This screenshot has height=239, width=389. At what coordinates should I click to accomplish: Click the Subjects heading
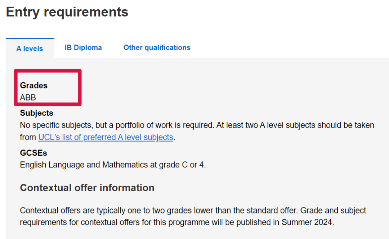[x=36, y=113]
